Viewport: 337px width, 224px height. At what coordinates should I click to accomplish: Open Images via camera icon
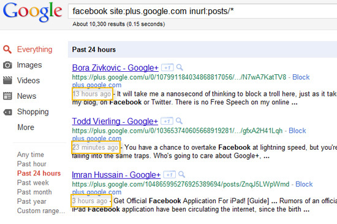[7, 65]
